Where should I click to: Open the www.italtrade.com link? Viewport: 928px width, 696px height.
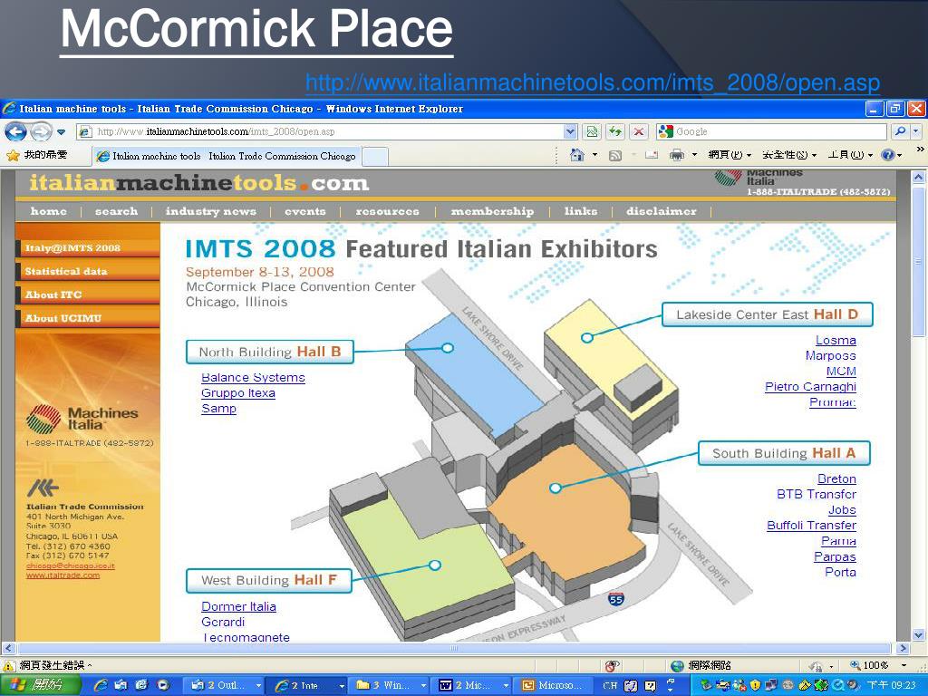click(63, 575)
